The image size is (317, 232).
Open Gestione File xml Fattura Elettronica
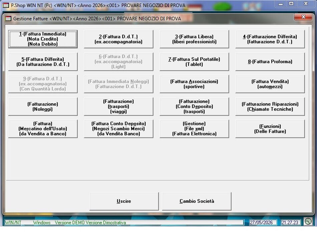tap(194, 129)
